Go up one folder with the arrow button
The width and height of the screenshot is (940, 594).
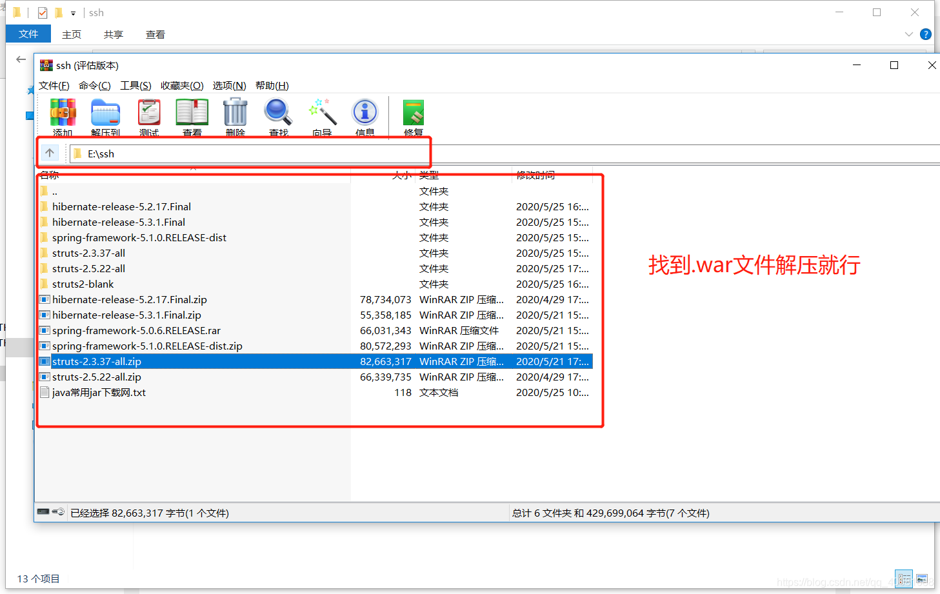[50, 153]
